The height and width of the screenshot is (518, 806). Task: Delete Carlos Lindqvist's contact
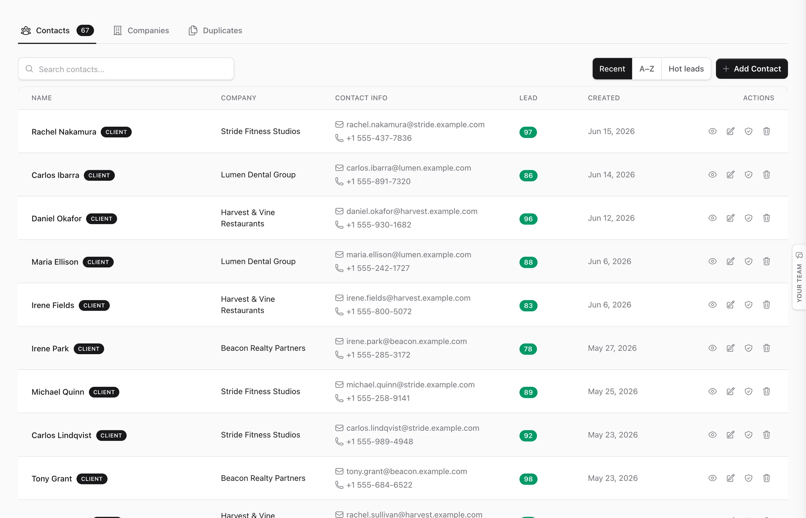tap(766, 435)
